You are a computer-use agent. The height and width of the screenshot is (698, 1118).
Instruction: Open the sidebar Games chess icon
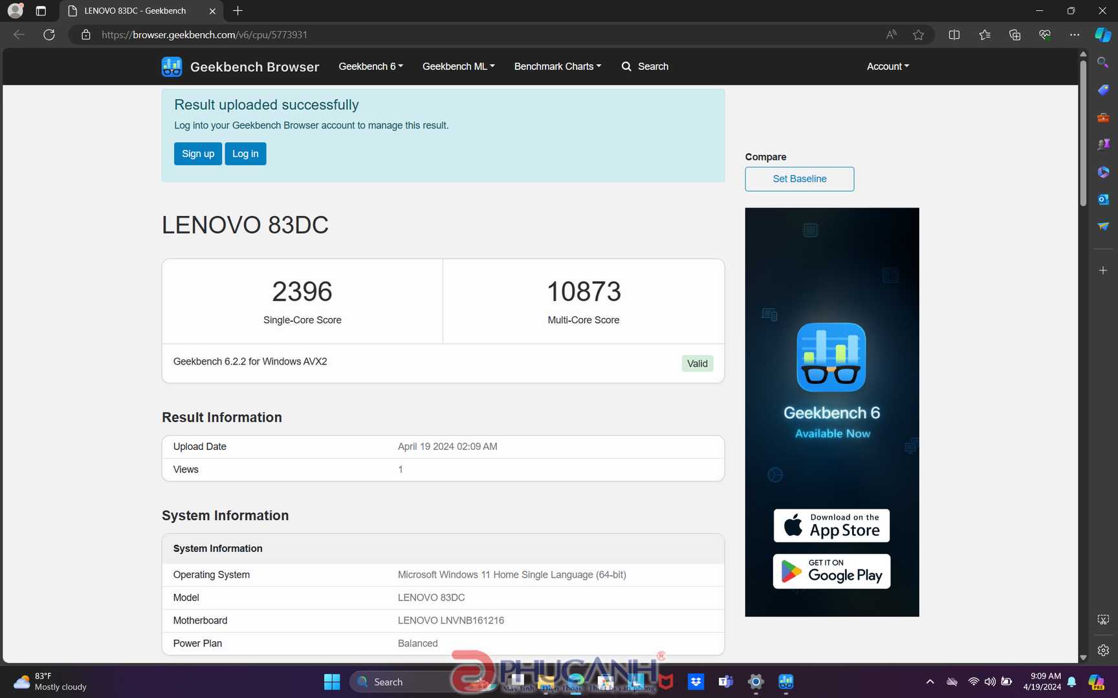tap(1103, 145)
